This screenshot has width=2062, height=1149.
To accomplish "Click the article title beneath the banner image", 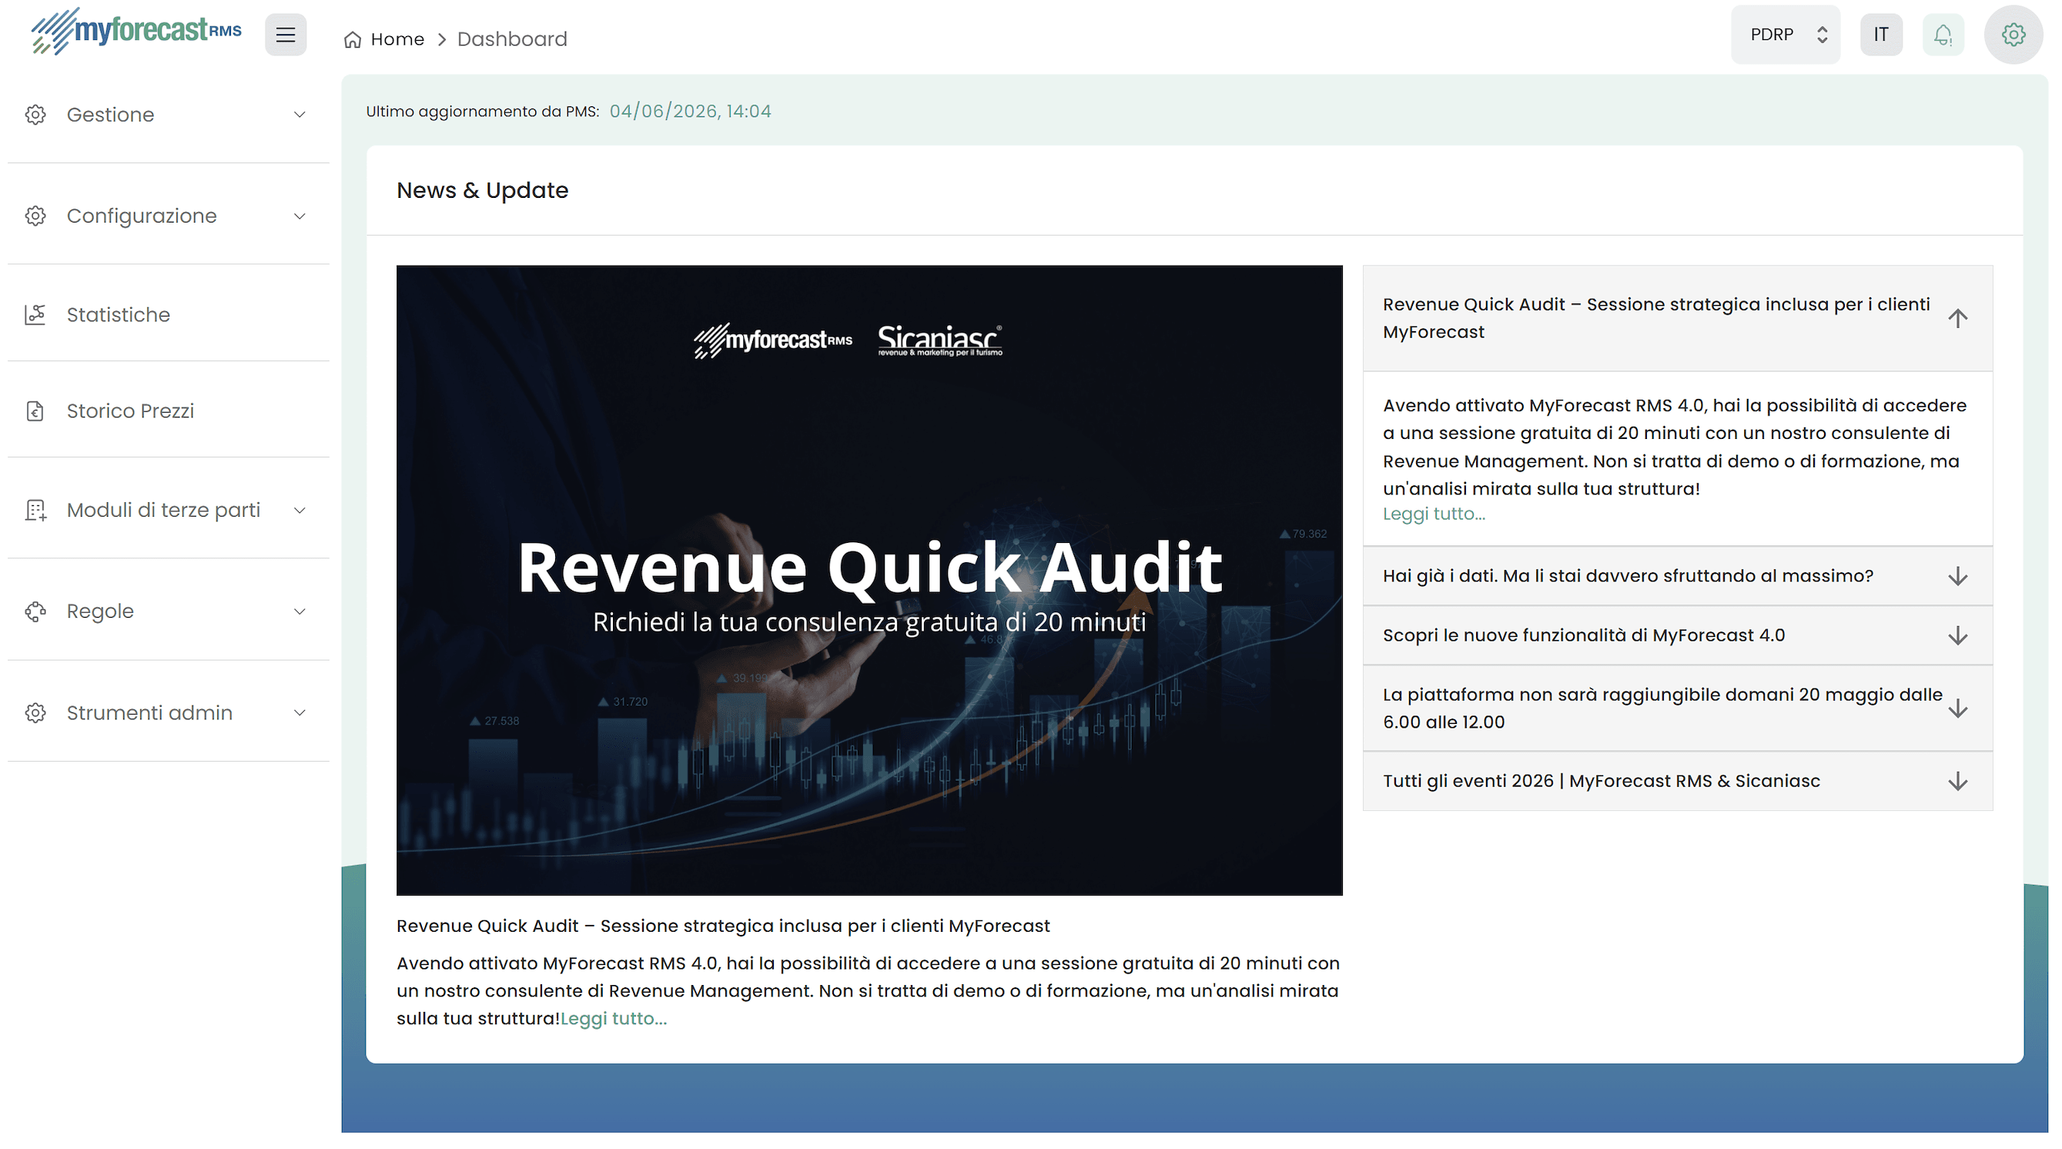I will point(723,926).
